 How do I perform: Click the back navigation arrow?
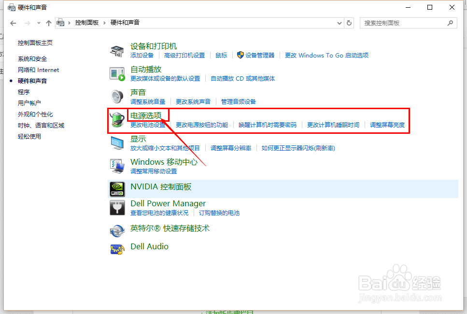[13, 23]
